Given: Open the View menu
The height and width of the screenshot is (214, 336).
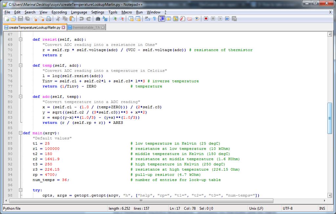Looking at the screenshot, I should coord(44,12).
